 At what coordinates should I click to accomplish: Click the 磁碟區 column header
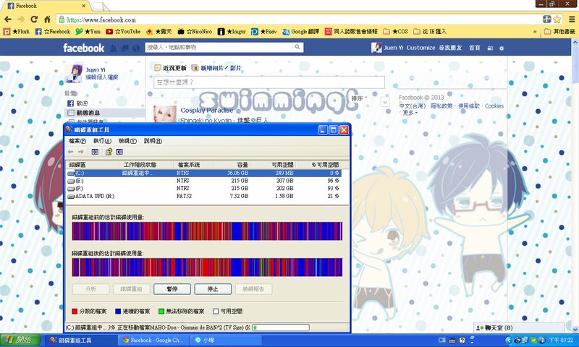93,165
